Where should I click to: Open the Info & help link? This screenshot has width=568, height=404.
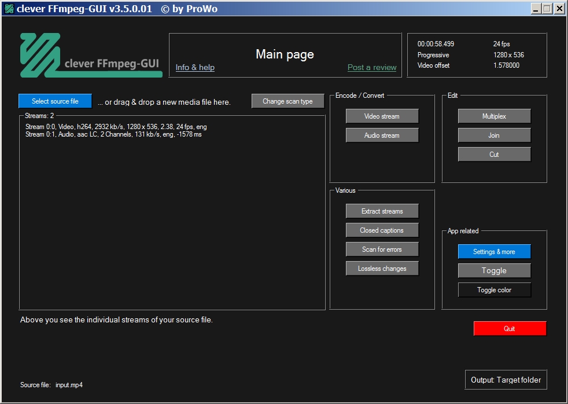[x=195, y=67]
